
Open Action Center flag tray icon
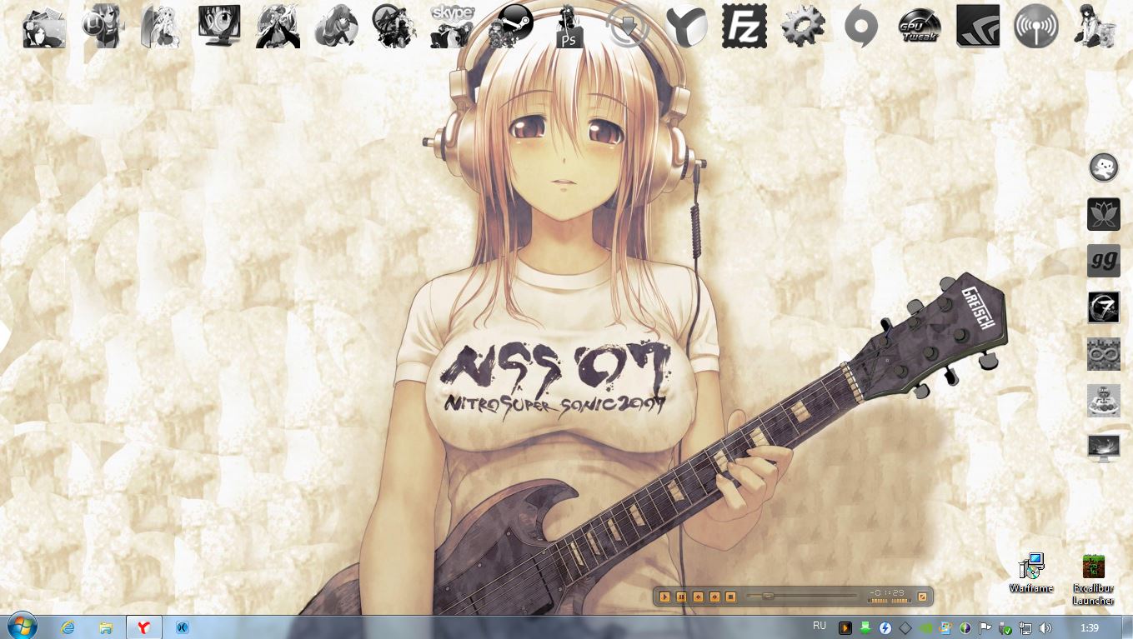coord(985,628)
